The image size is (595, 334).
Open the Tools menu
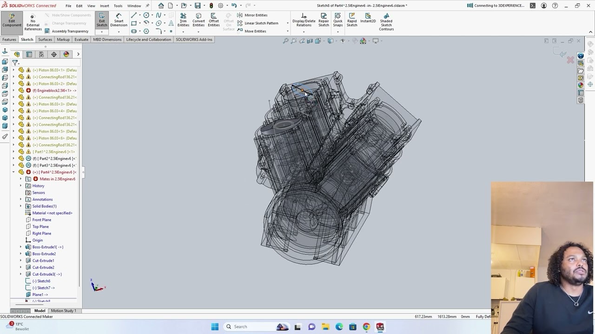pos(118,6)
